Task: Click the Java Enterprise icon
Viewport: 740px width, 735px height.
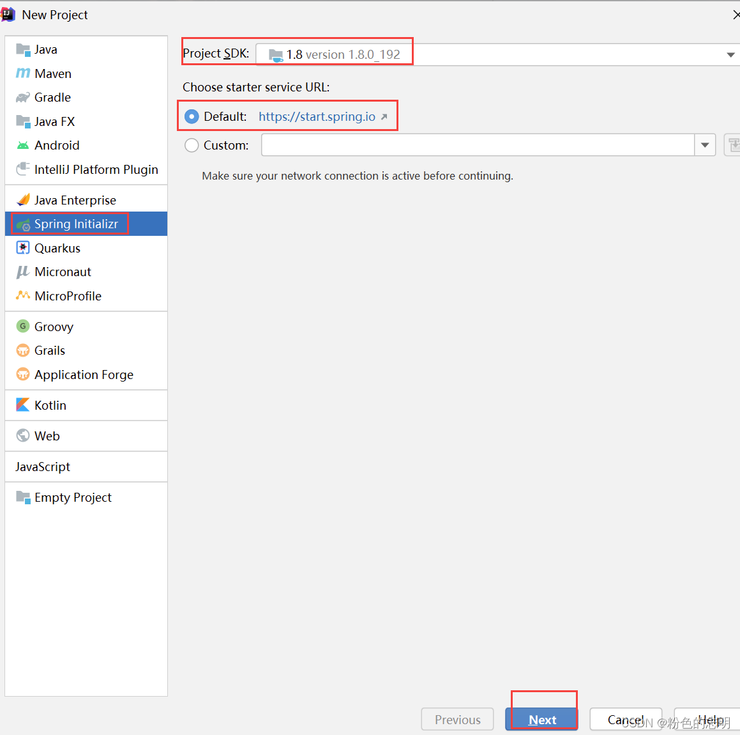Action: point(22,200)
